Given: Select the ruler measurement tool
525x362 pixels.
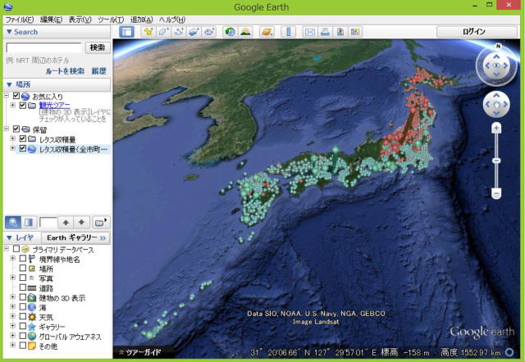Looking at the screenshot, I should [288, 32].
